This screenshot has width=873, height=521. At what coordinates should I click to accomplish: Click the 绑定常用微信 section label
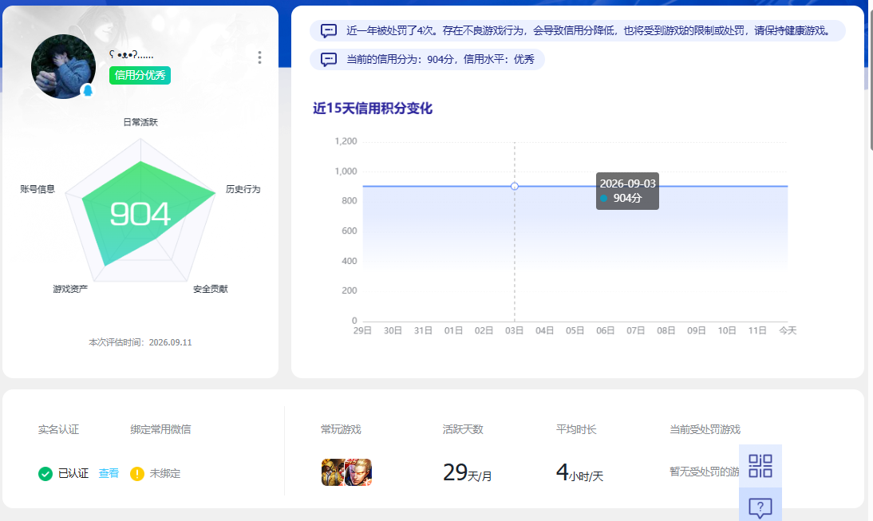pyautogui.click(x=160, y=429)
